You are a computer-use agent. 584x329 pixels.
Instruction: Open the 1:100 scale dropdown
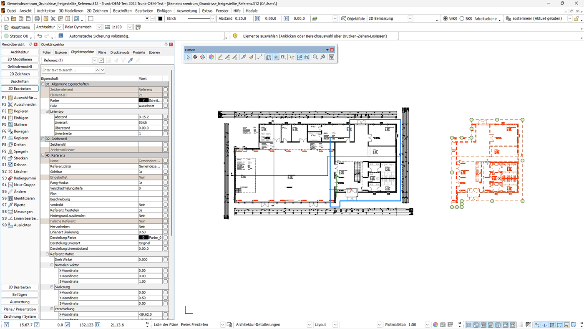[x=130, y=27]
